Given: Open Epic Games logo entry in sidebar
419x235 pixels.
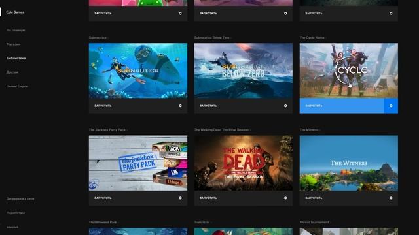Looking at the screenshot, I should pyautogui.click(x=15, y=12).
